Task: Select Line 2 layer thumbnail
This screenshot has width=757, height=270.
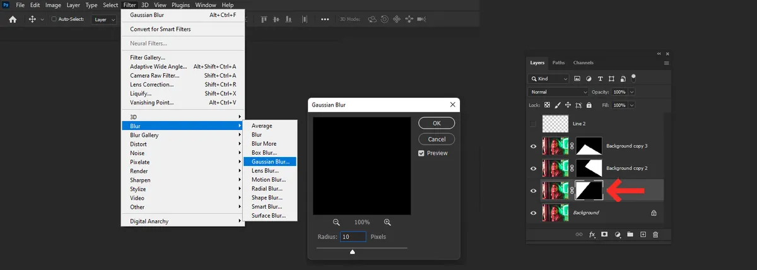Action: coord(555,124)
